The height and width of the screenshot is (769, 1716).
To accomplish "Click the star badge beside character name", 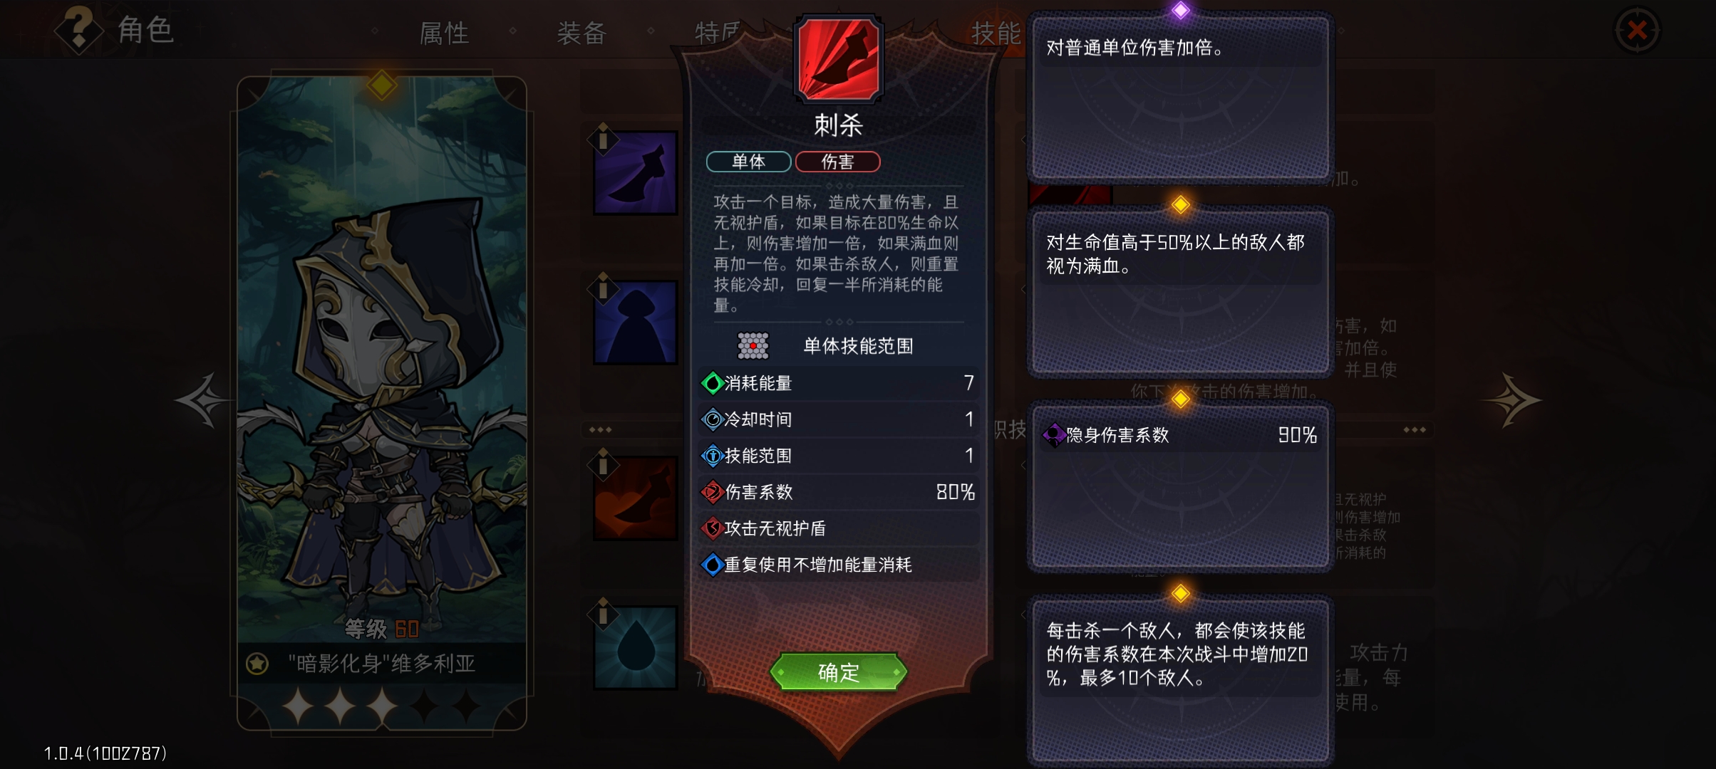I will click(257, 664).
